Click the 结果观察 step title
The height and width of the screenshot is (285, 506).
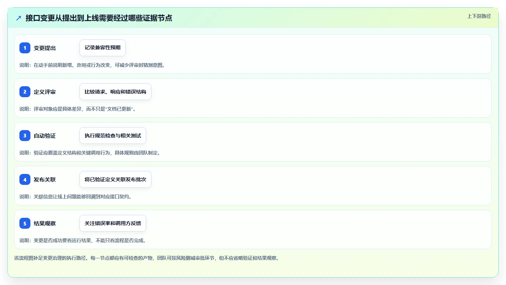[45, 224]
